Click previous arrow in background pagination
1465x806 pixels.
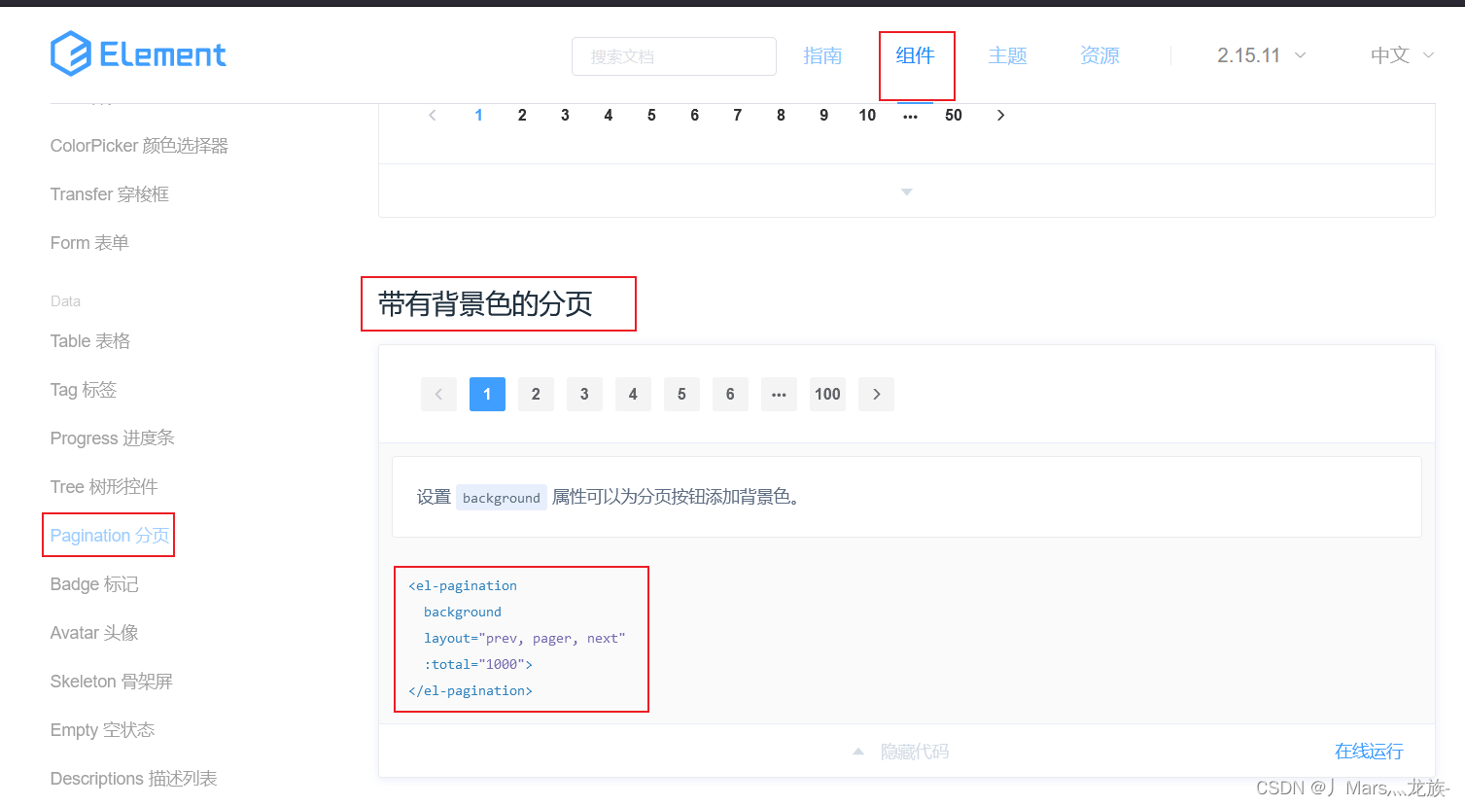[438, 394]
